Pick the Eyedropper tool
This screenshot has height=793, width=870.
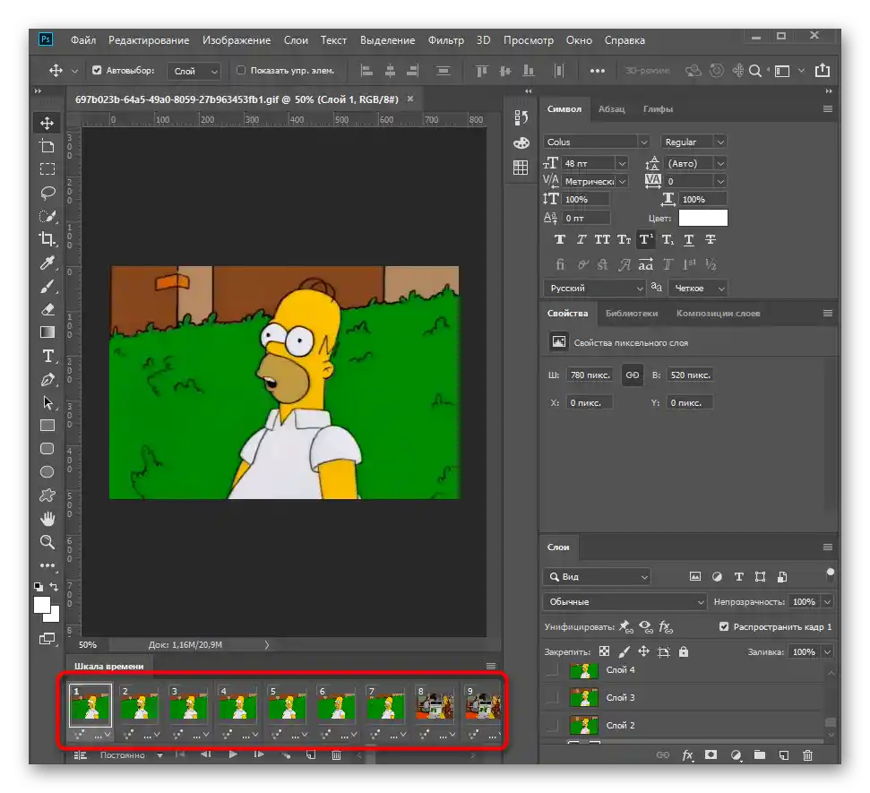point(47,263)
